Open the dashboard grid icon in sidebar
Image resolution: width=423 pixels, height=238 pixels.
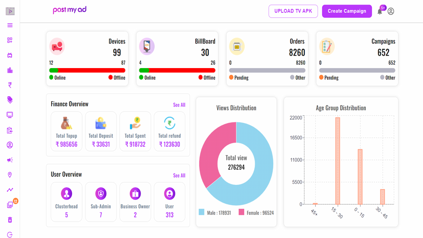pyautogui.click(x=10, y=40)
